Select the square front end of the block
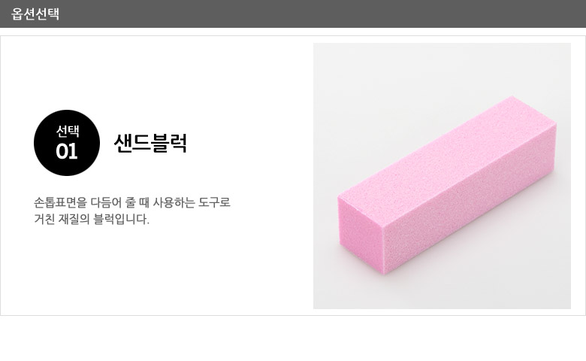This screenshot has height=361, width=586. (x=361, y=234)
